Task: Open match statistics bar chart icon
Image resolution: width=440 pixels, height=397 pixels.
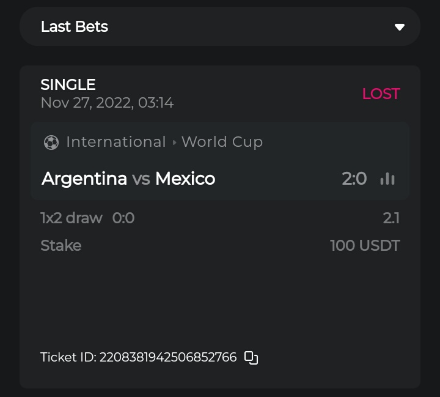Action: (387, 179)
